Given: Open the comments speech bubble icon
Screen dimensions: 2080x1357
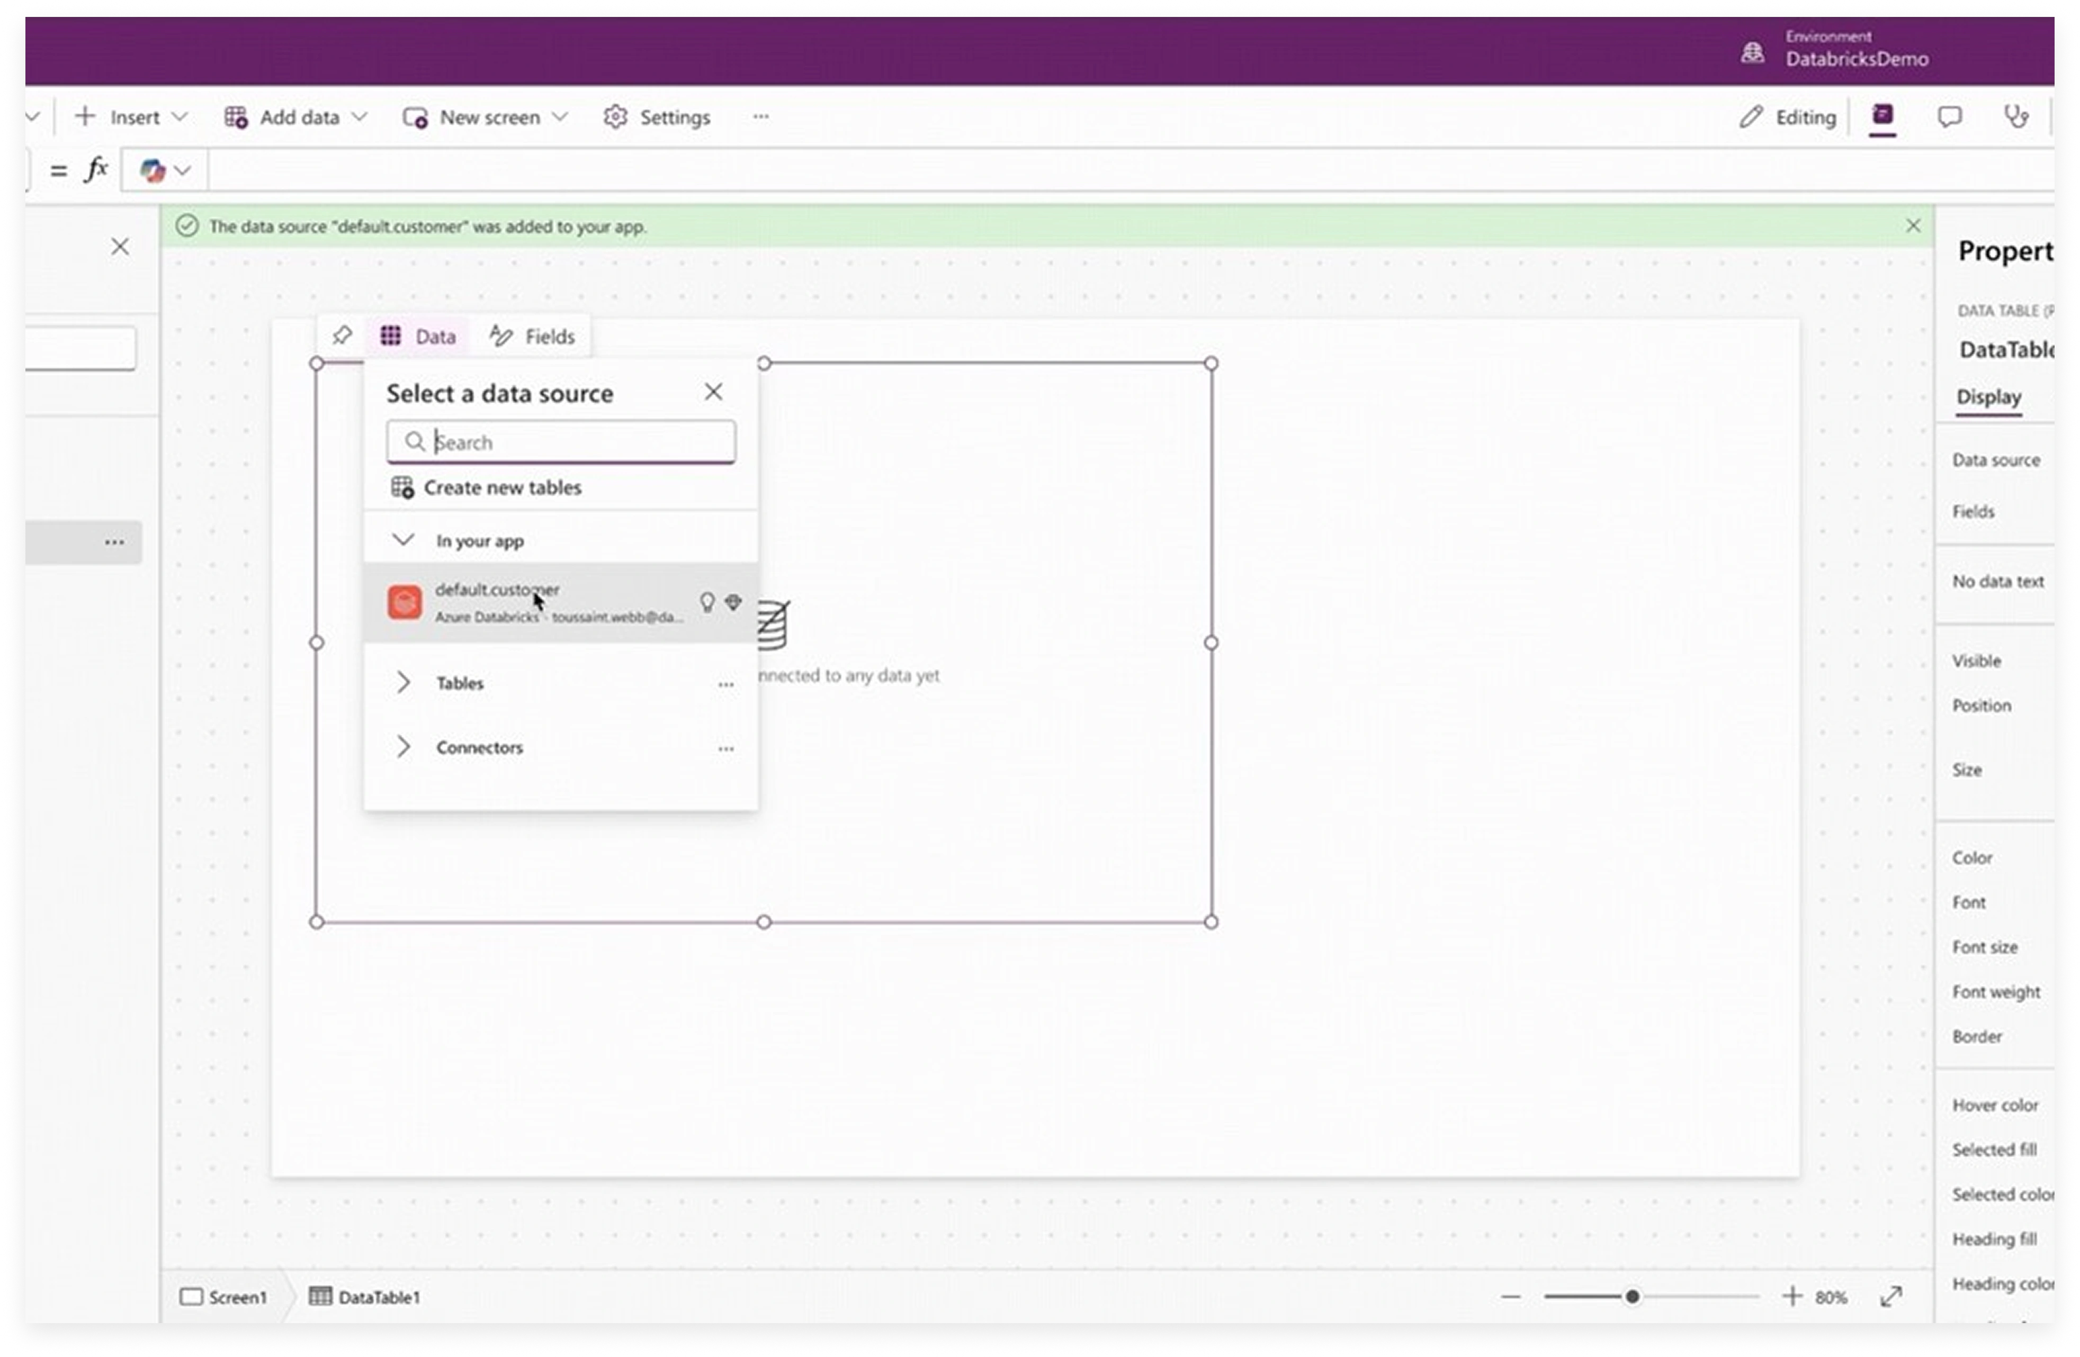Looking at the screenshot, I should point(1949,117).
